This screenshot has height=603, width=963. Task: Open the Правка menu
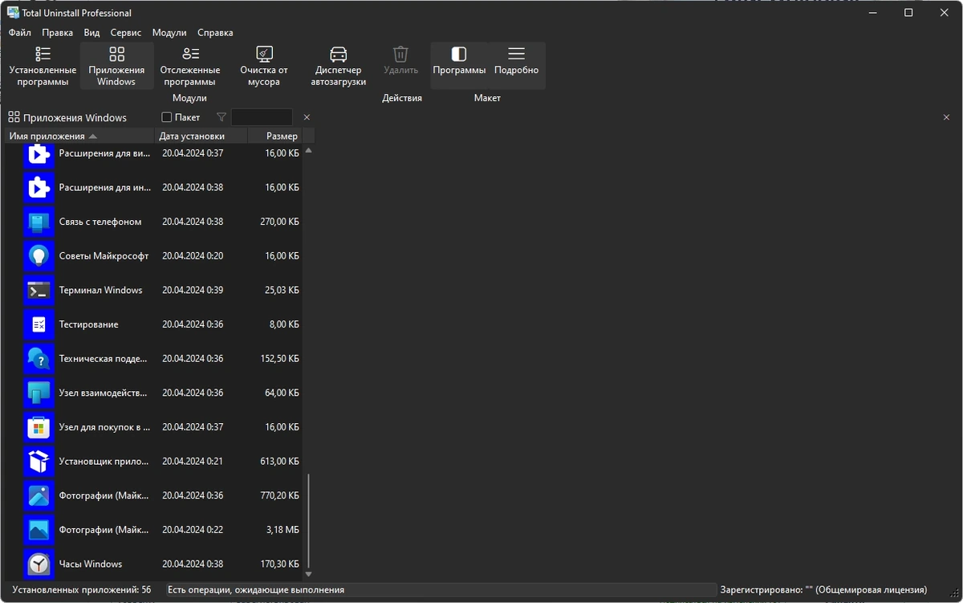[58, 33]
